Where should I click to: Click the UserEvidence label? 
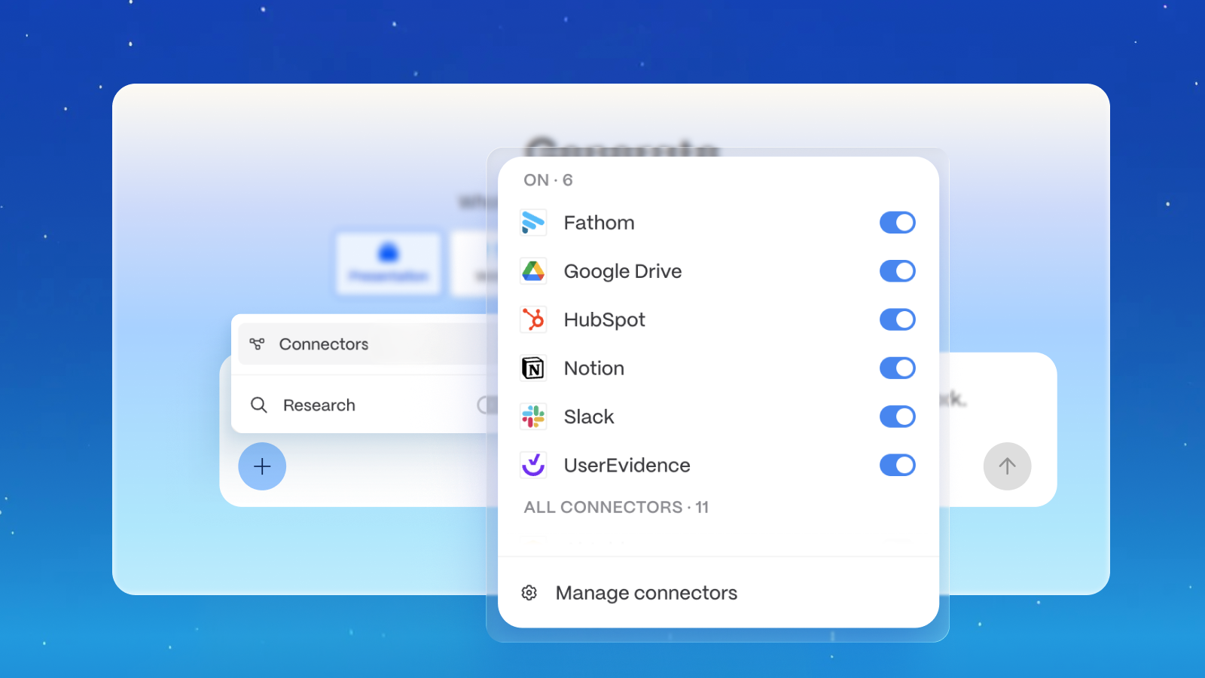click(x=627, y=466)
